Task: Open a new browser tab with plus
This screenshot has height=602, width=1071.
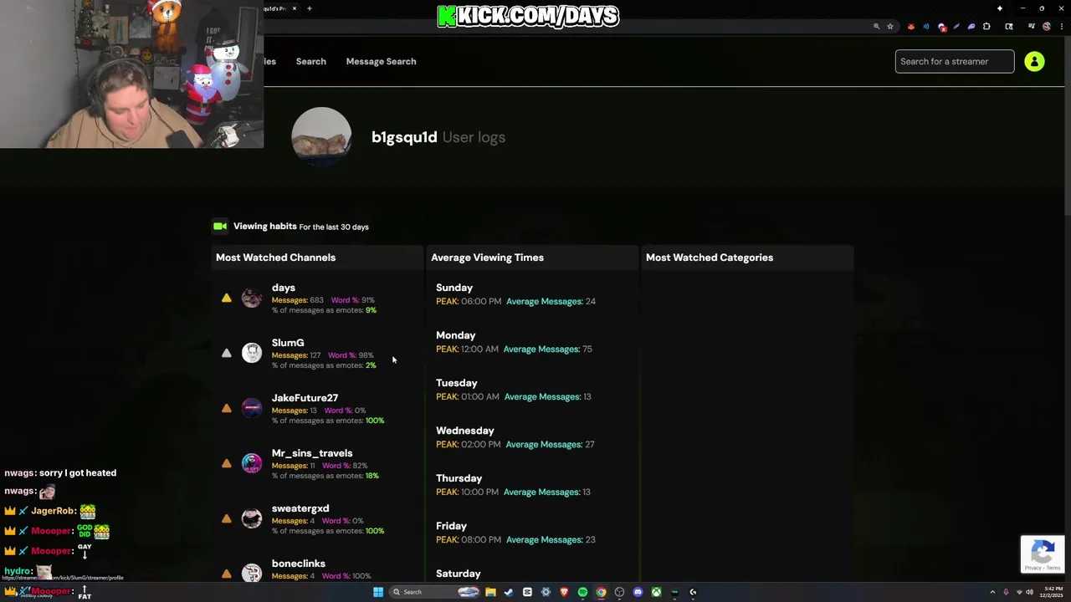Action: (309, 8)
